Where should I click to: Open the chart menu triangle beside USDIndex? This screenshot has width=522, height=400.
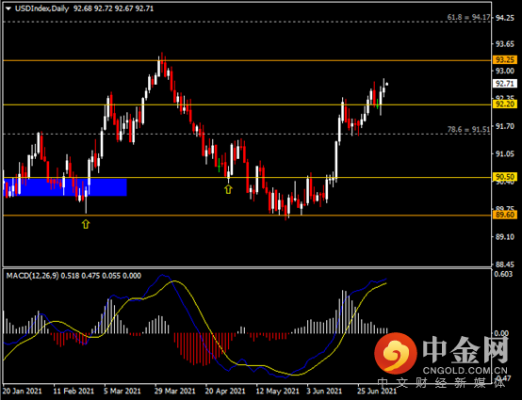pos(8,9)
